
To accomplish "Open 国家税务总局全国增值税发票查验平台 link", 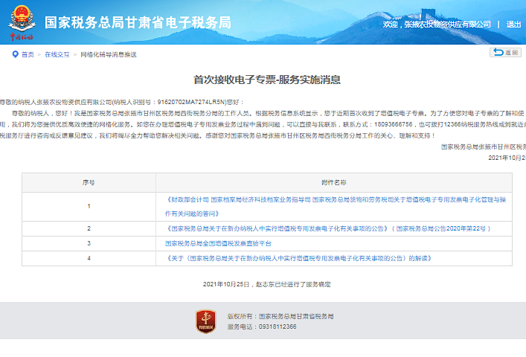I will (218, 243).
